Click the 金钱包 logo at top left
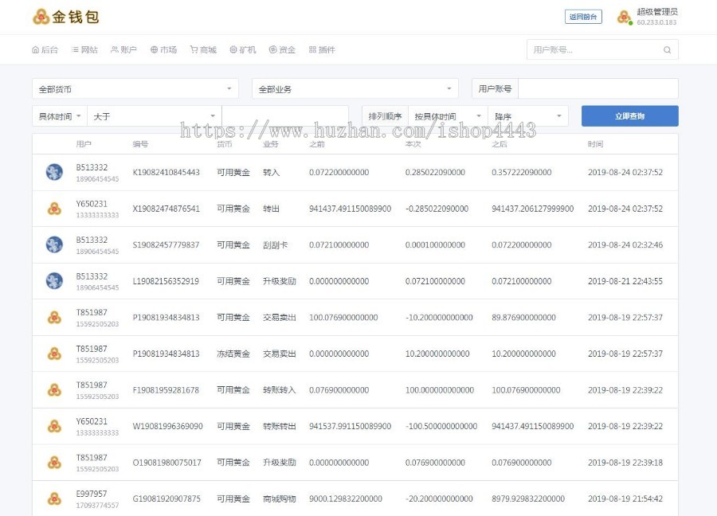 pyautogui.click(x=60, y=17)
